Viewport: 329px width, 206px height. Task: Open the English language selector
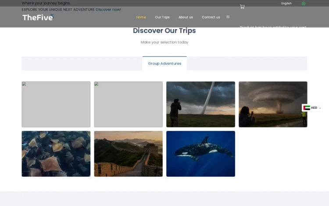(286, 4)
